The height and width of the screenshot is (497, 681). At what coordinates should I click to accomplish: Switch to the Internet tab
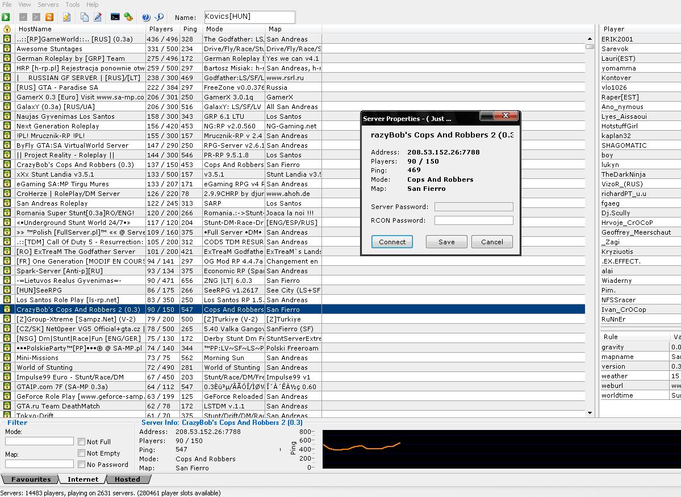82,479
